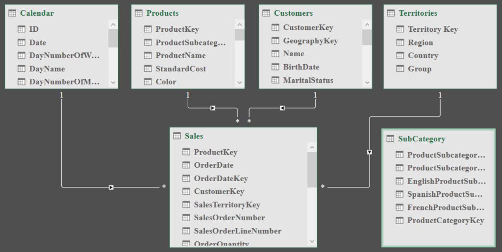Click the Sales table header icon
Image resolution: width=502 pixels, height=252 pixels.
click(x=177, y=136)
